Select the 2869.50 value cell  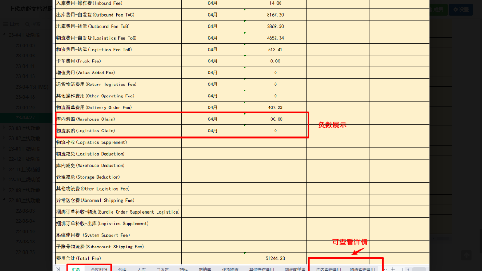[x=275, y=27]
